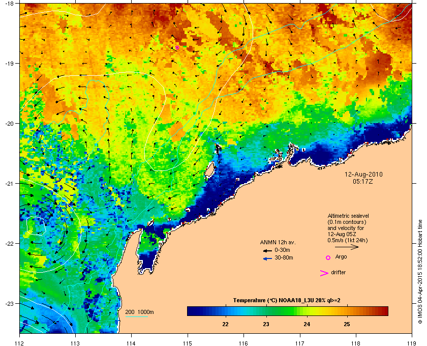Click the 05:17Z time label
Screen dimensions: 427x346
pos(363,181)
